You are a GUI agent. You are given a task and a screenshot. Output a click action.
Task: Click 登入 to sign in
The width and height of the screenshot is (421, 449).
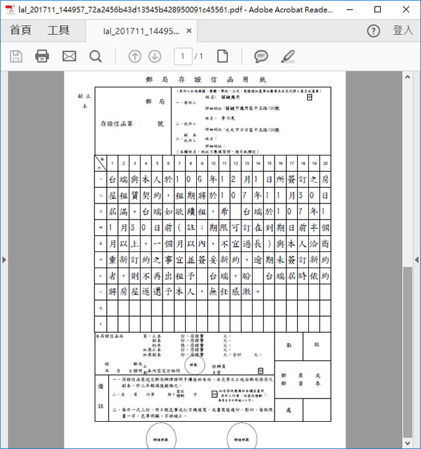[403, 30]
